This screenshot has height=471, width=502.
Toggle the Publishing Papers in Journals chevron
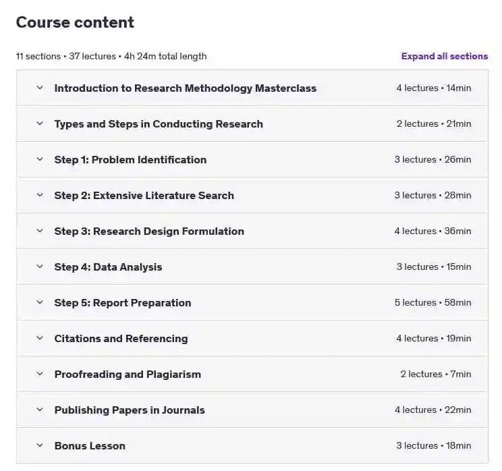click(40, 410)
